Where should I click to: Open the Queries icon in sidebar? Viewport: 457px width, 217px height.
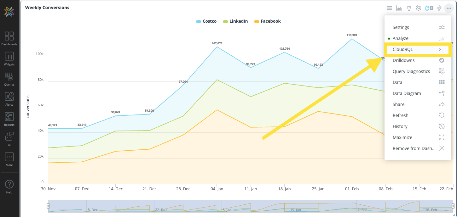[9, 79]
